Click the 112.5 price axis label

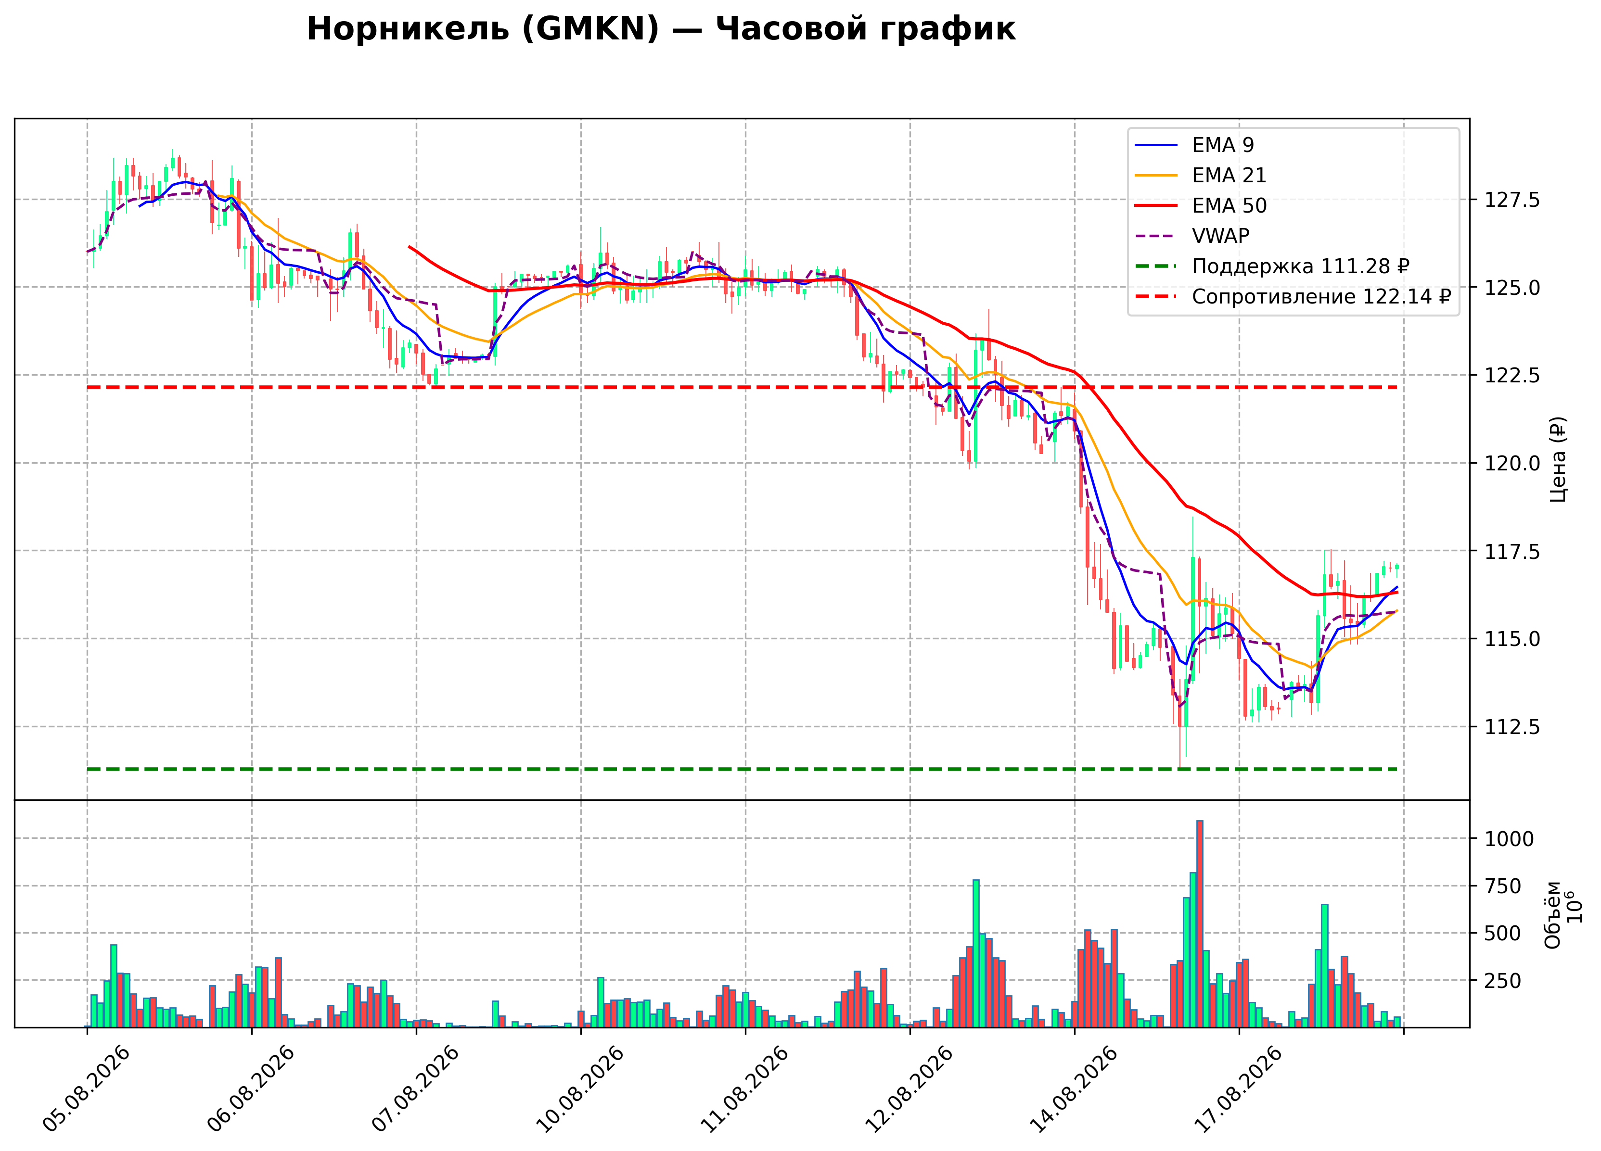1512,727
